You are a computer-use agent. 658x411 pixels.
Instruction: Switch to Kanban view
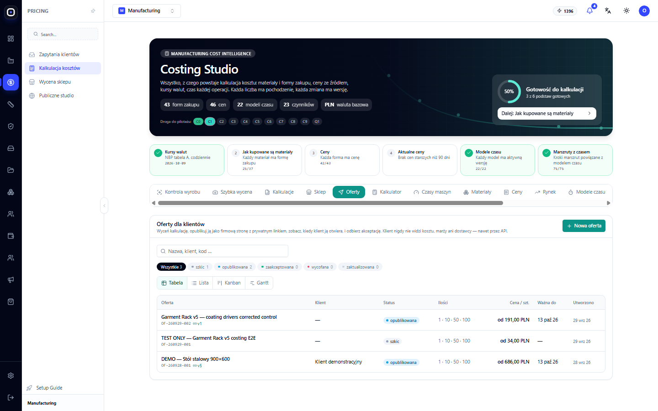229,283
